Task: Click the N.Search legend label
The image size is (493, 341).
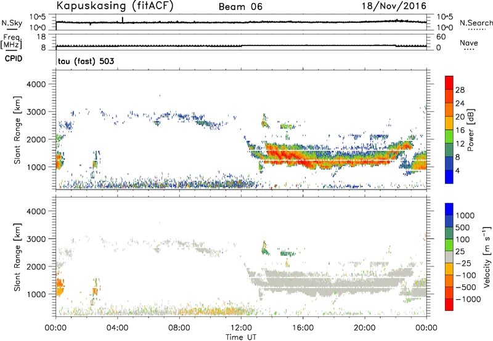Action: coord(476,23)
